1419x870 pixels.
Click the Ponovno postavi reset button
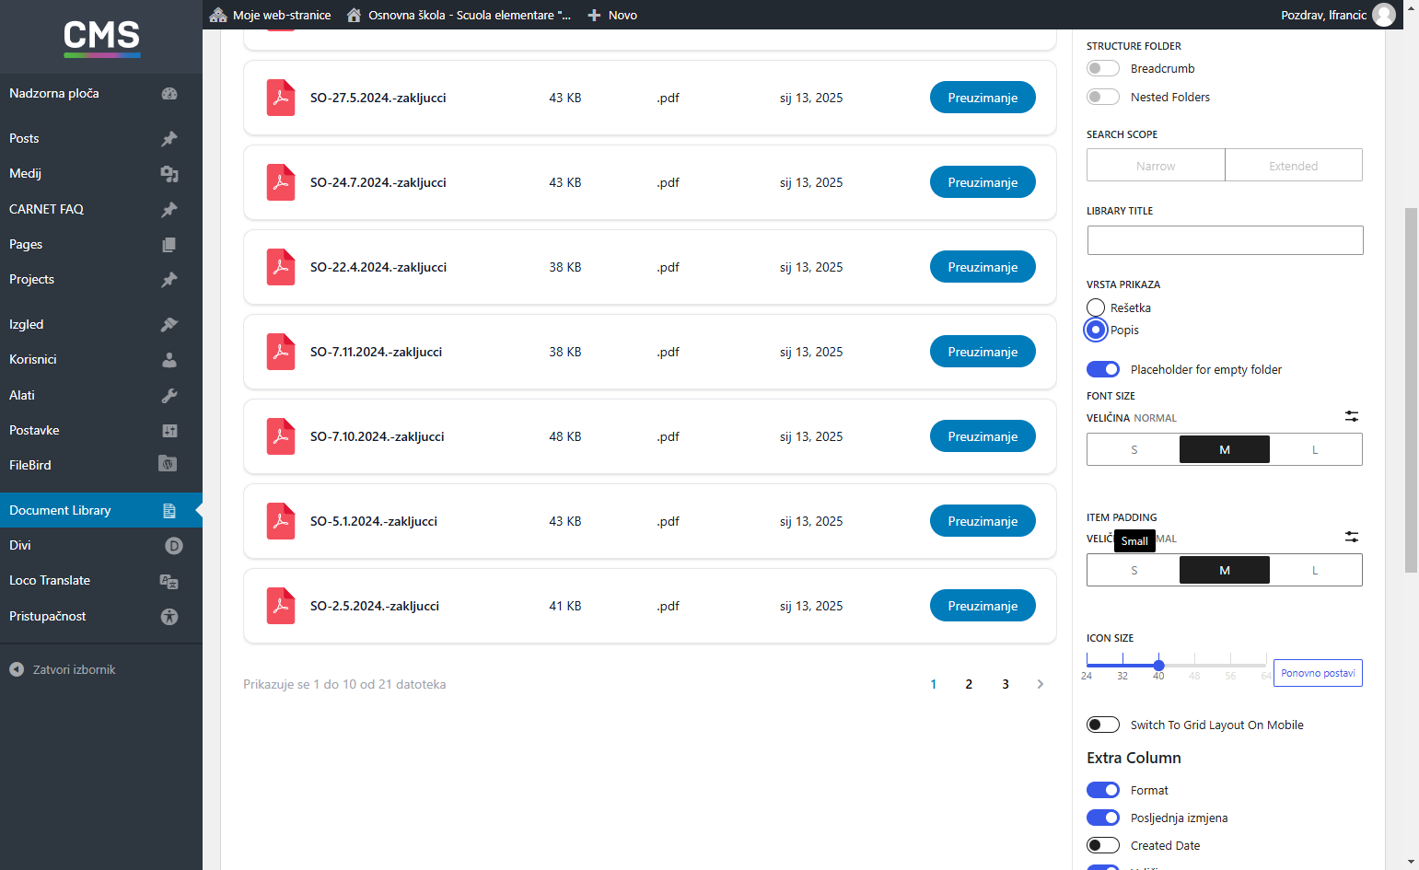click(1318, 673)
